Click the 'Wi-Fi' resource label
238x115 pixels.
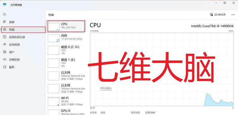pos(65,98)
